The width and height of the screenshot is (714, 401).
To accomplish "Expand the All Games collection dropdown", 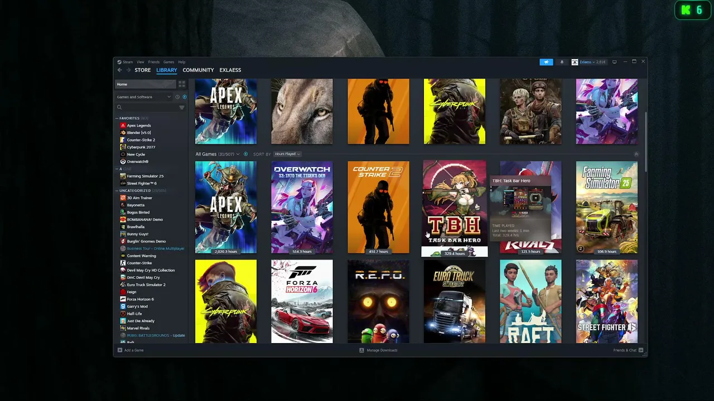I will point(238,154).
